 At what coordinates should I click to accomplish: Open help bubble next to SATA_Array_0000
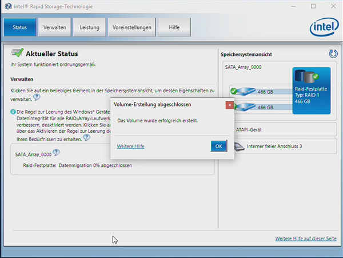[x=56, y=152]
